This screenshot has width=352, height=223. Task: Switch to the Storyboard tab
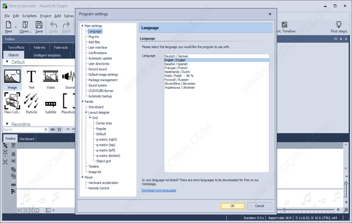tap(27, 139)
